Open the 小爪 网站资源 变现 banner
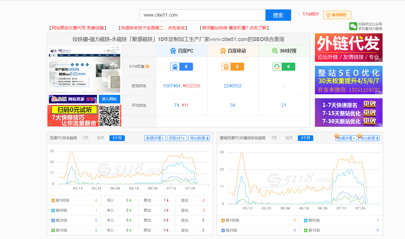405x239 pixels. pyautogui.click(x=73, y=99)
